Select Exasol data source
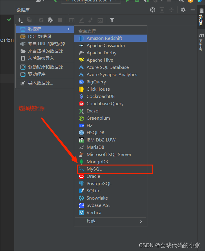The width and height of the screenshot is (205, 251). (110, 111)
